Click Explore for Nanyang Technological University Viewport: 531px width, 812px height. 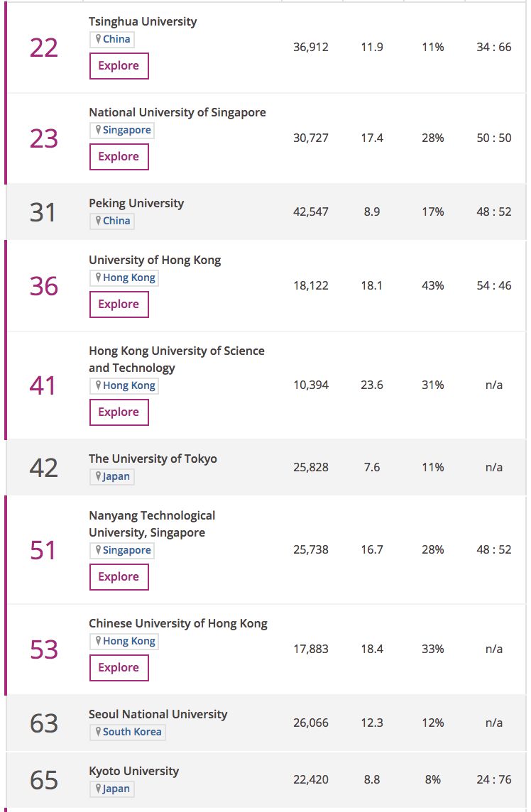(119, 577)
